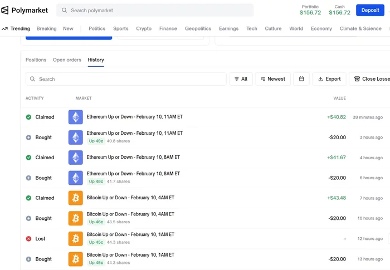Click history search magnifier icon
390x270 pixels.
(x=32, y=79)
